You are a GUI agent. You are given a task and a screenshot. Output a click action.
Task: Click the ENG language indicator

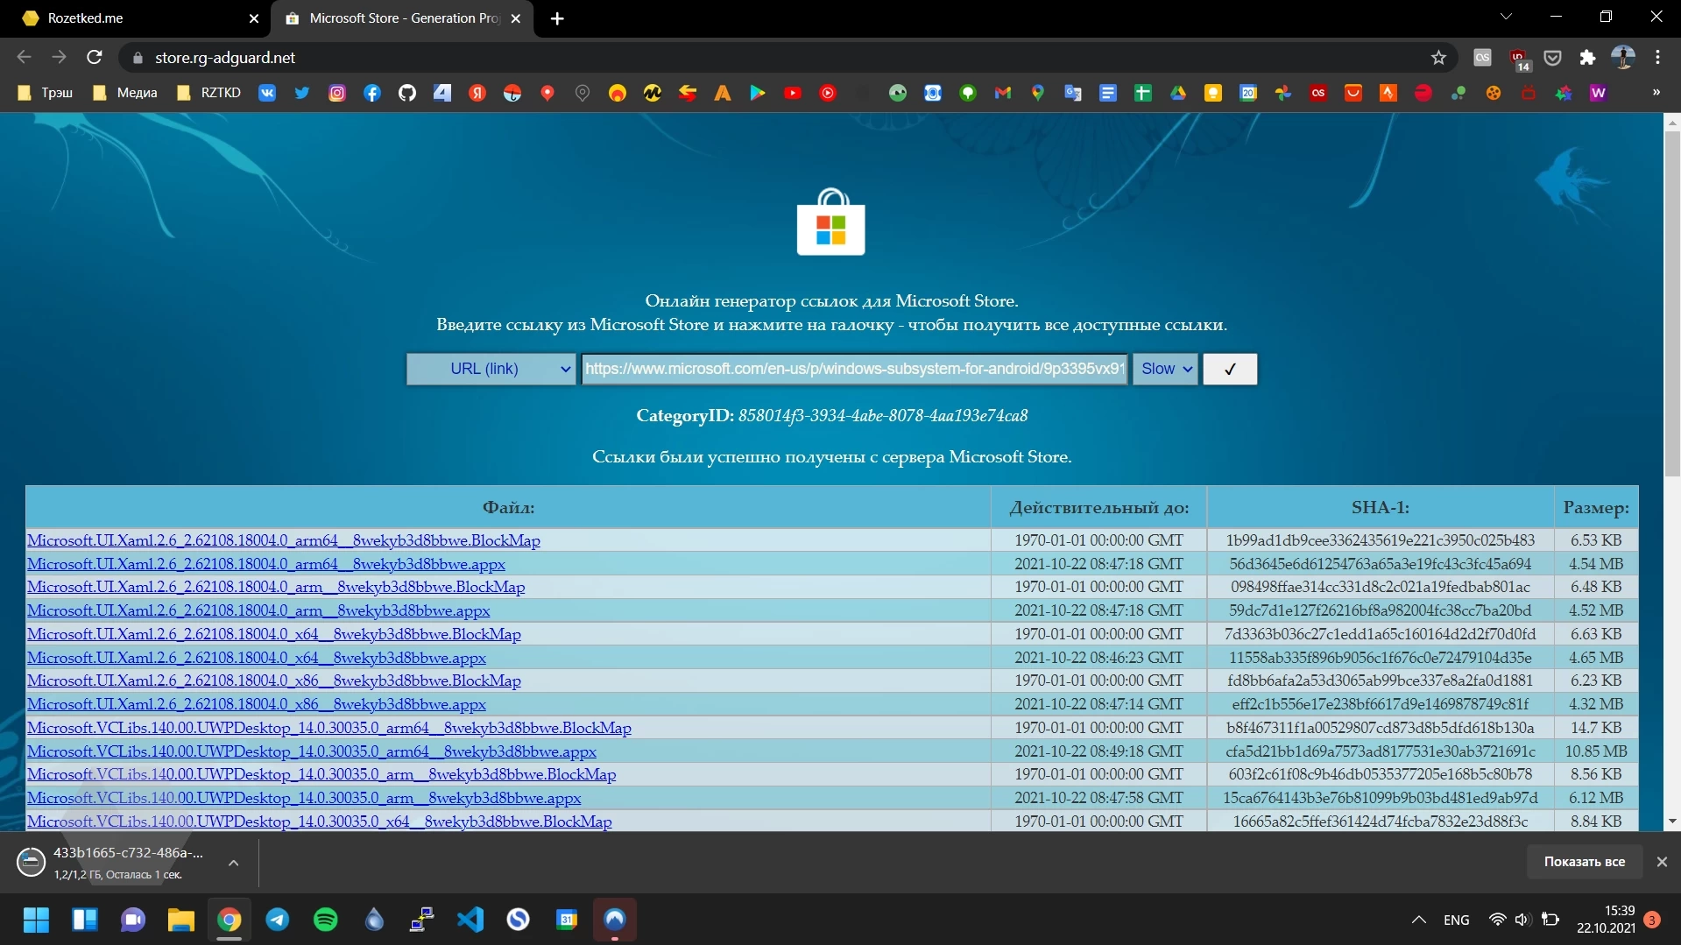(x=1456, y=920)
